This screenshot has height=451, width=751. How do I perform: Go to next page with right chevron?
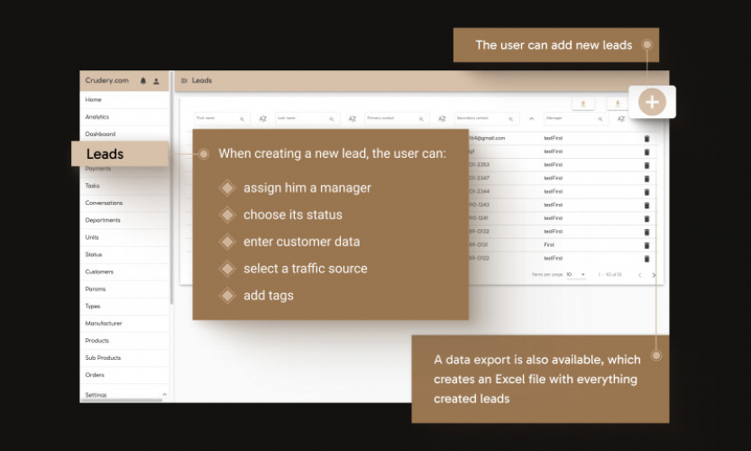tap(654, 275)
